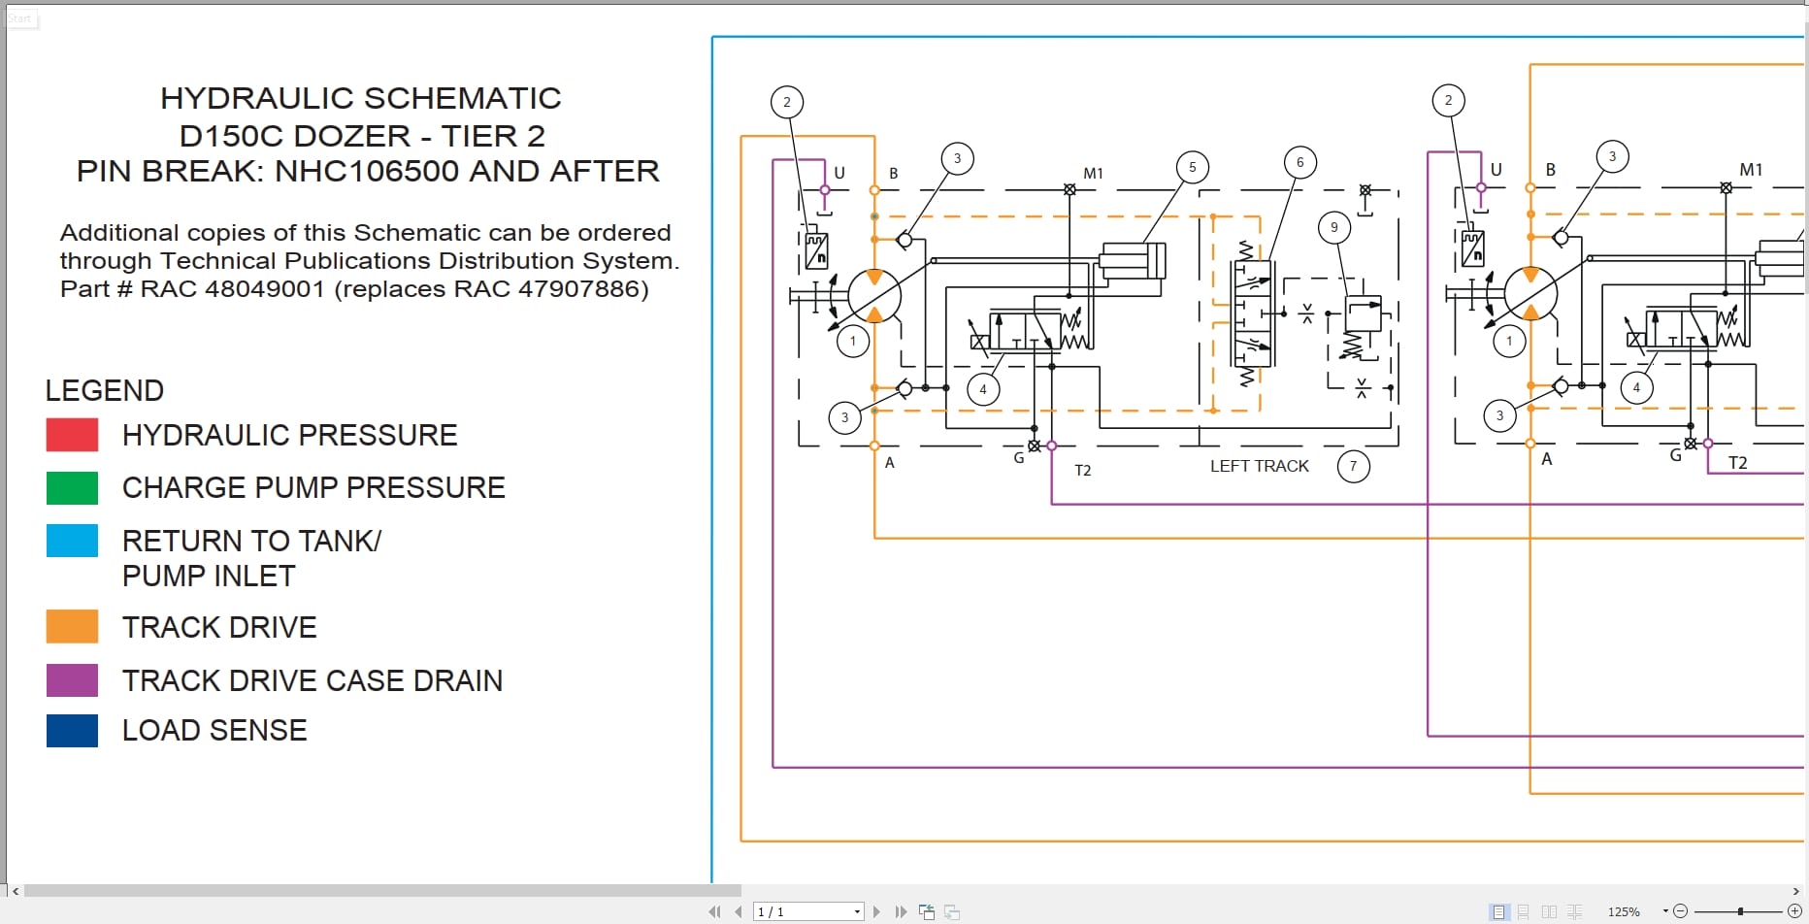Jump to the first page icon
Screen dimensions: 1809x924
[x=715, y=911]
